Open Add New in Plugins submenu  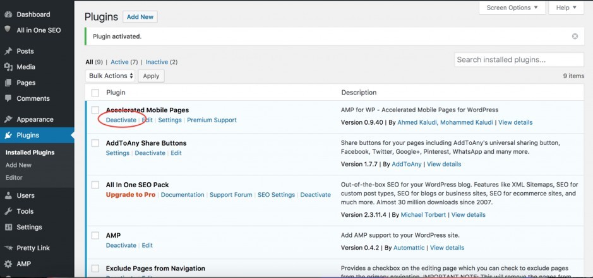click(x=18, y=165)
